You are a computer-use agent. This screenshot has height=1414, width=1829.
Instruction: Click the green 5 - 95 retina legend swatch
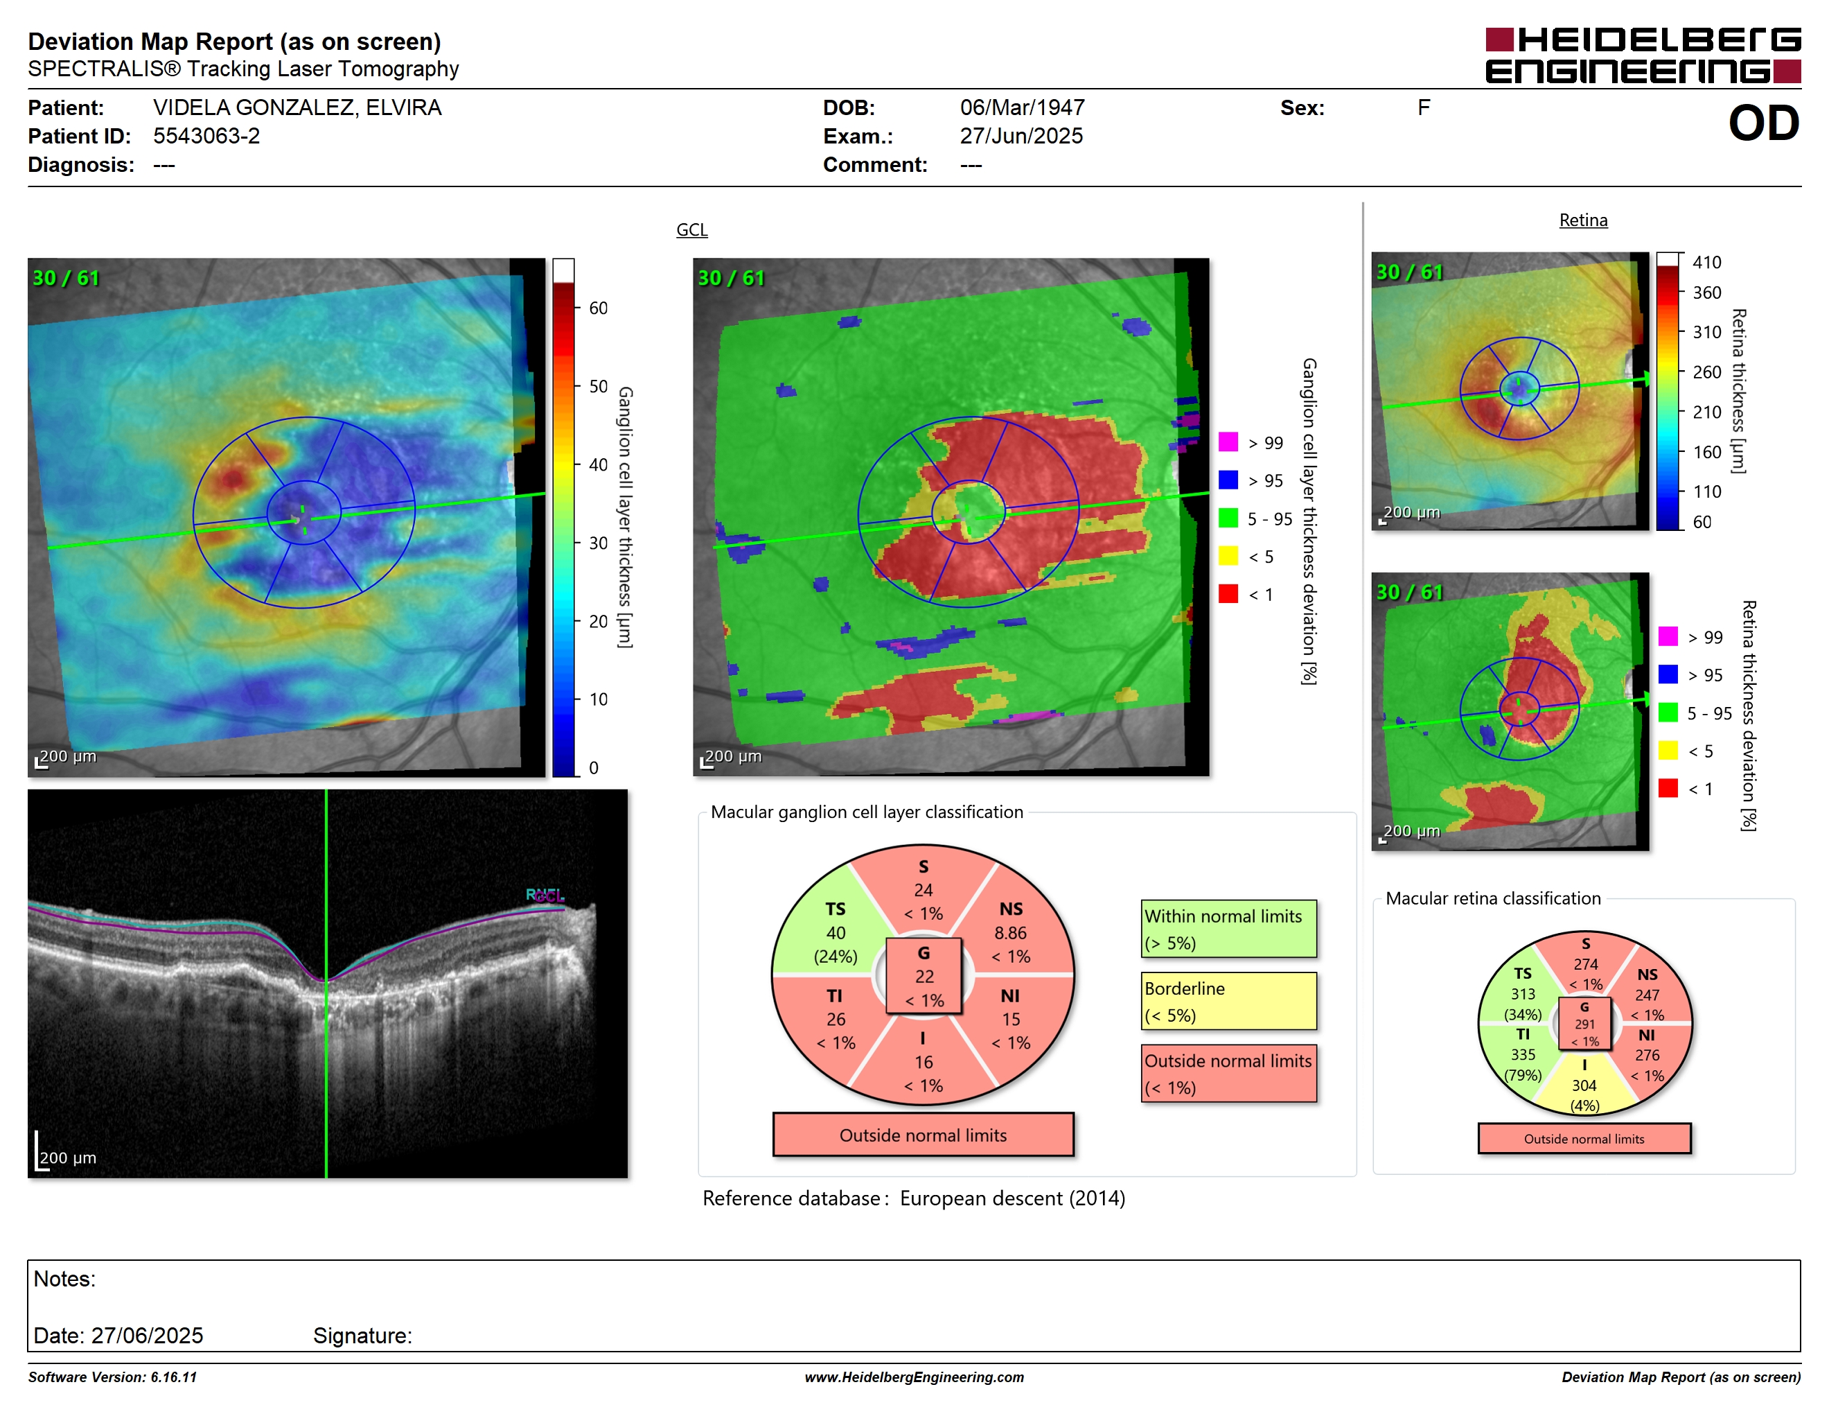click(x=1668, y=712)
